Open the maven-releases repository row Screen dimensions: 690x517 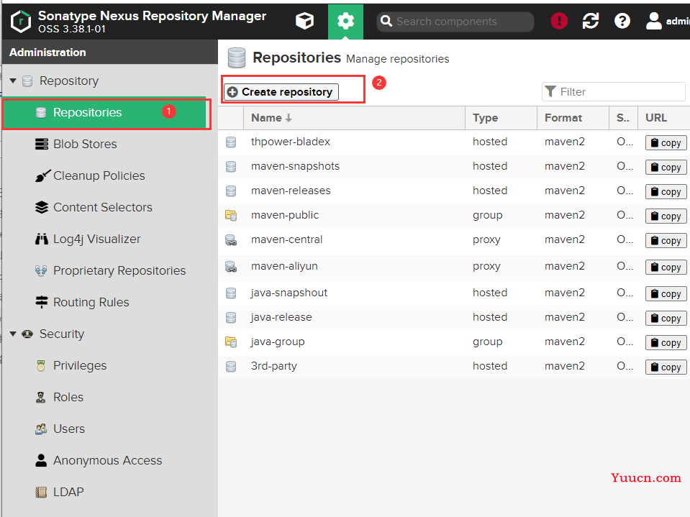point(454,191)
